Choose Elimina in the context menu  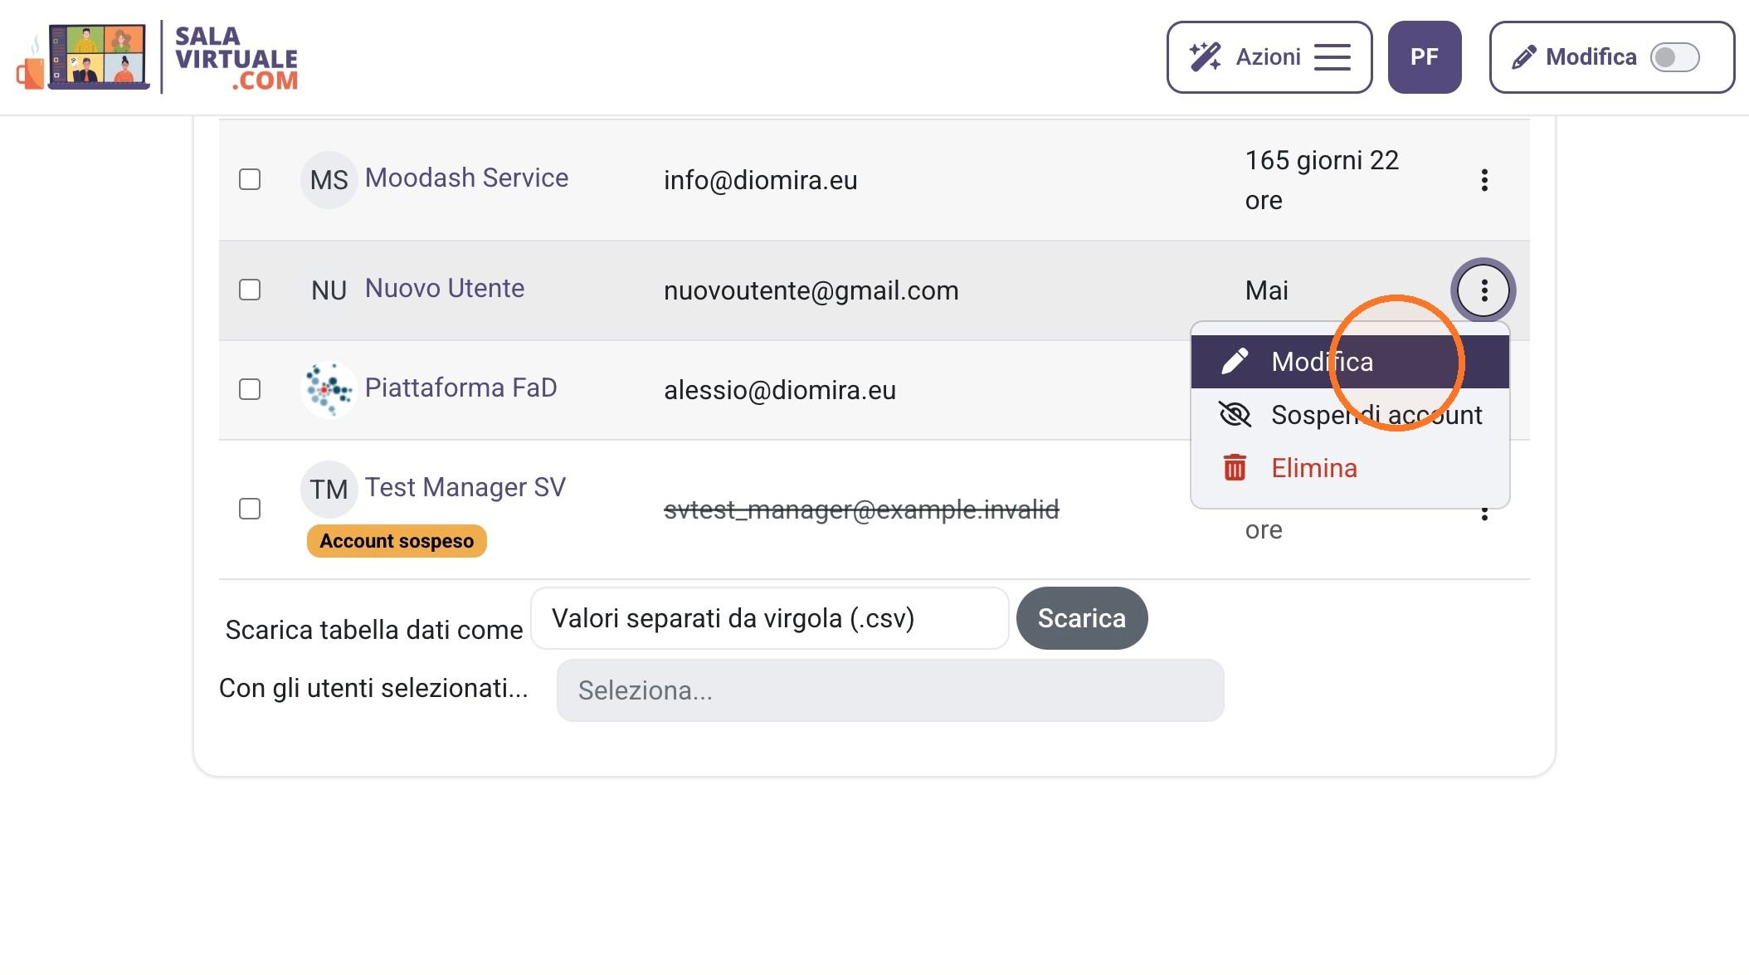click(x=1350, y=468)
